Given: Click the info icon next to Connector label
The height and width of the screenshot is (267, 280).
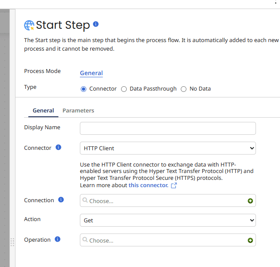Looking at the screenshot, I should tap(58, 147).
